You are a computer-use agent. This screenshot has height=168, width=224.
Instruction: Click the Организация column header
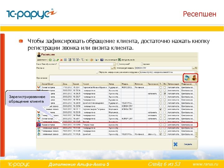click(174, 84)
